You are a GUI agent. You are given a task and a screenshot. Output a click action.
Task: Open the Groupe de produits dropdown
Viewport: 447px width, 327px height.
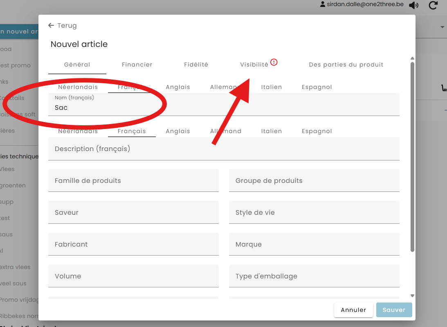tap(314, 181)
